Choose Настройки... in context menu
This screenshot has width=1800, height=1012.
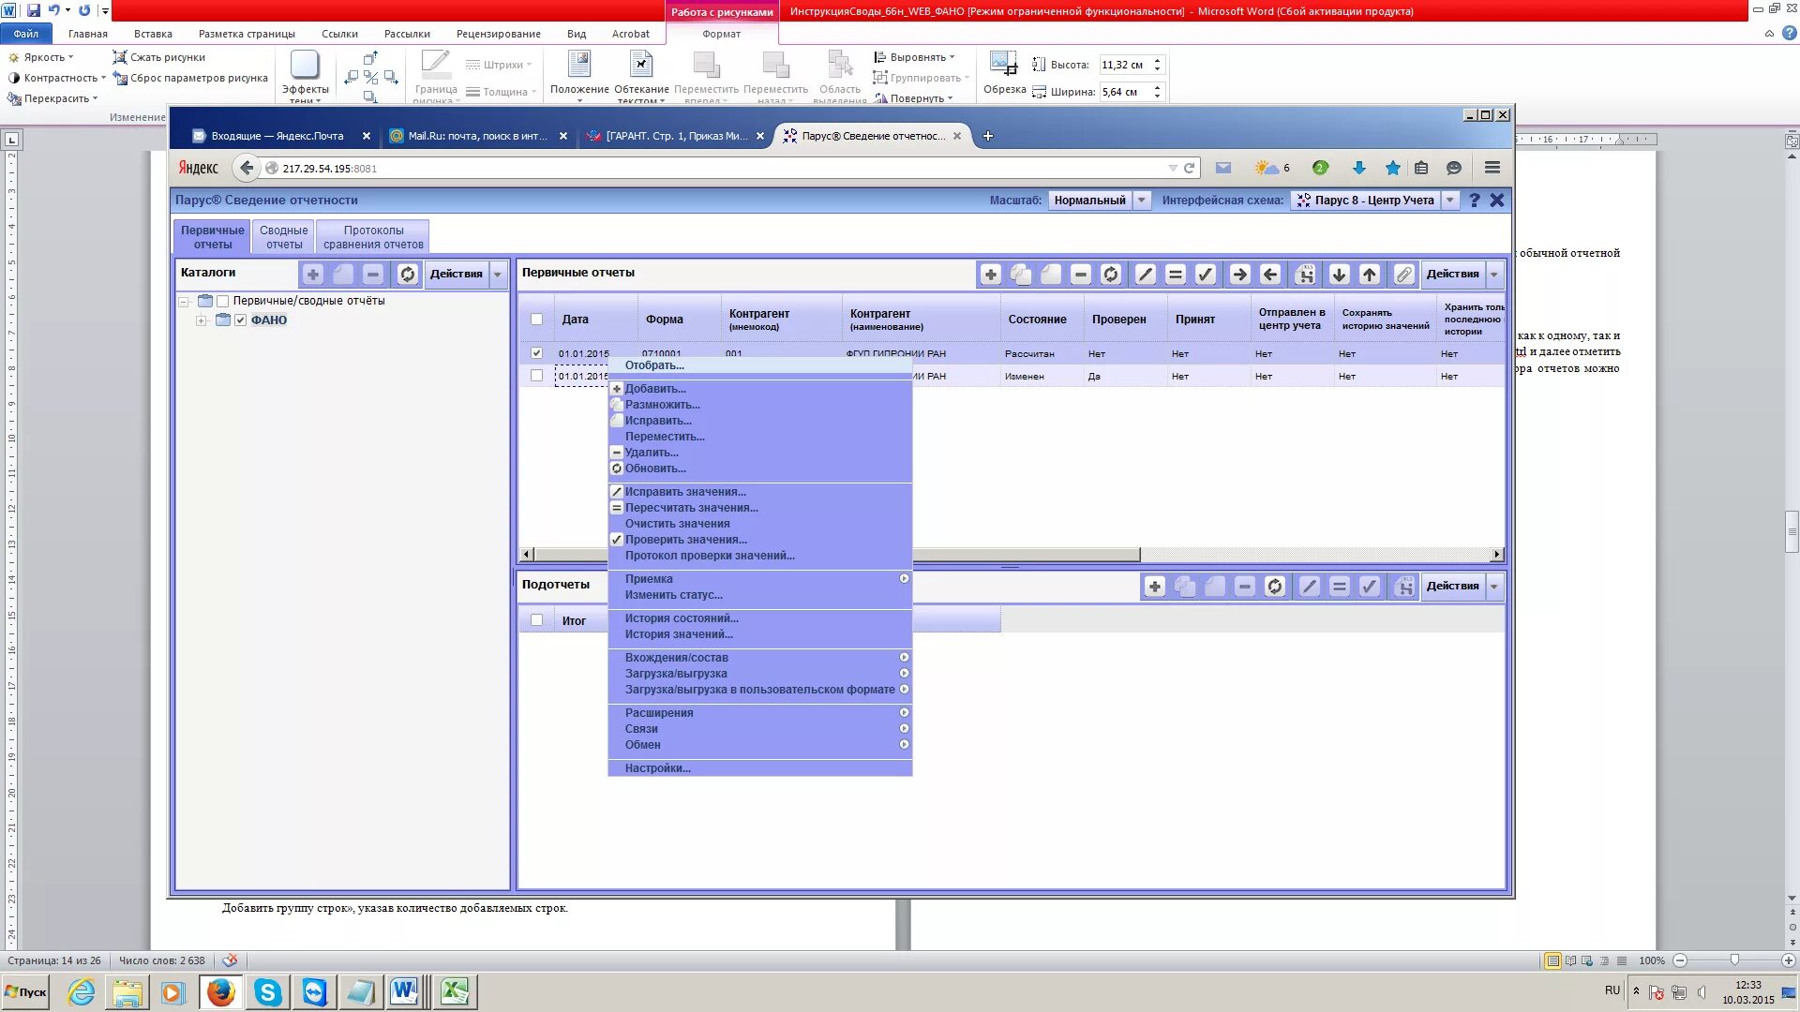(657, 768)
